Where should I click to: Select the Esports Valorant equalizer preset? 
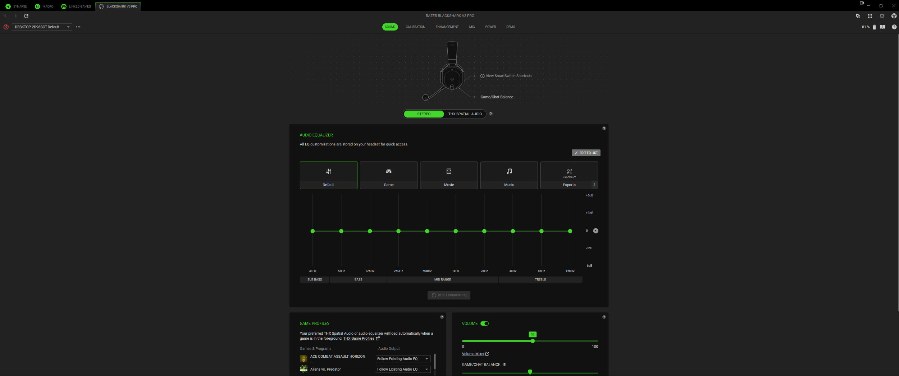(x=569, y=175)
